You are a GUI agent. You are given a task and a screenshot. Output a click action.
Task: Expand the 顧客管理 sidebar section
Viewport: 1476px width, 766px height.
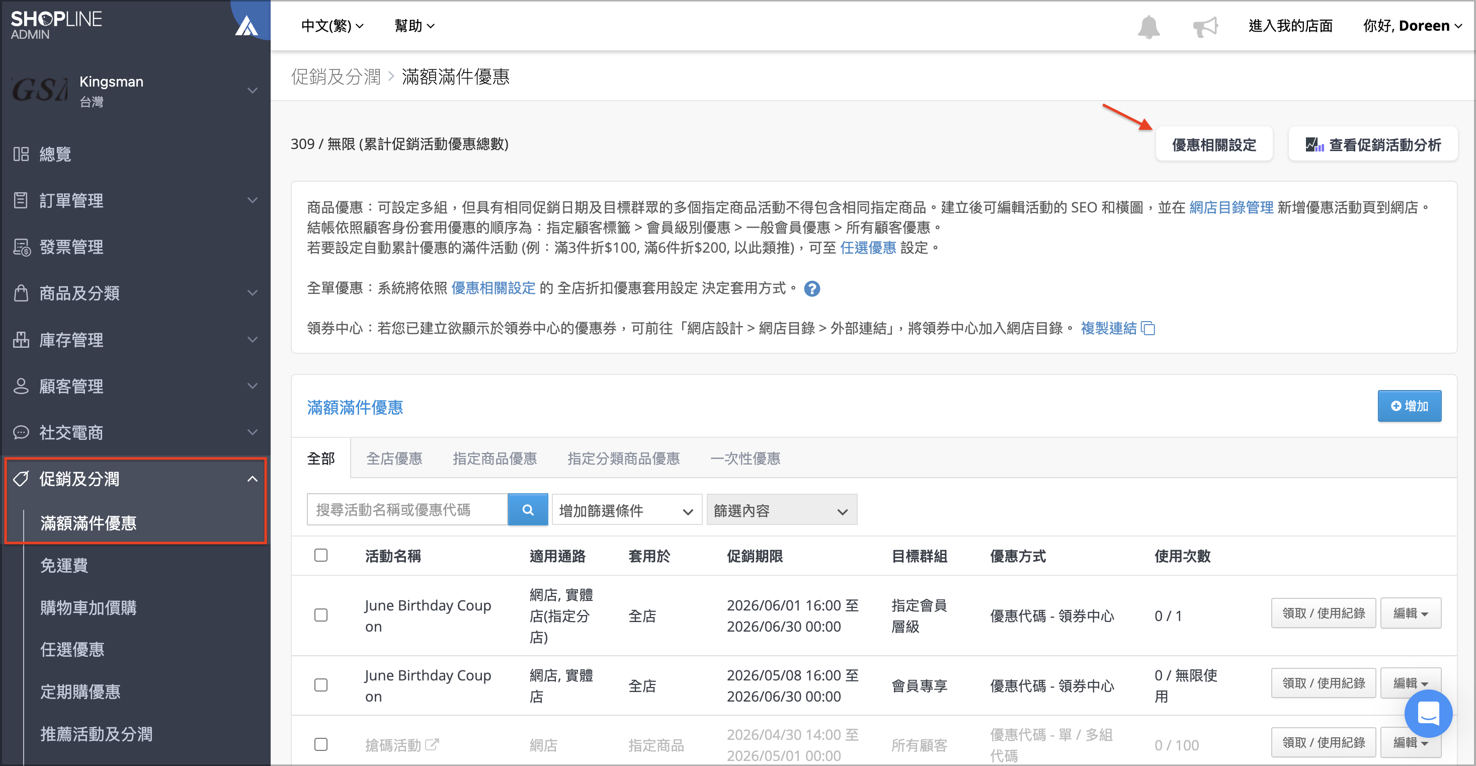pyautogui.click(x=252, y=386)
